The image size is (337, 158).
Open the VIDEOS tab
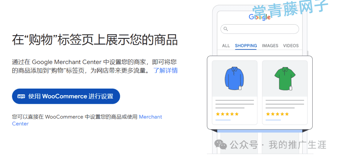(291, 46)
